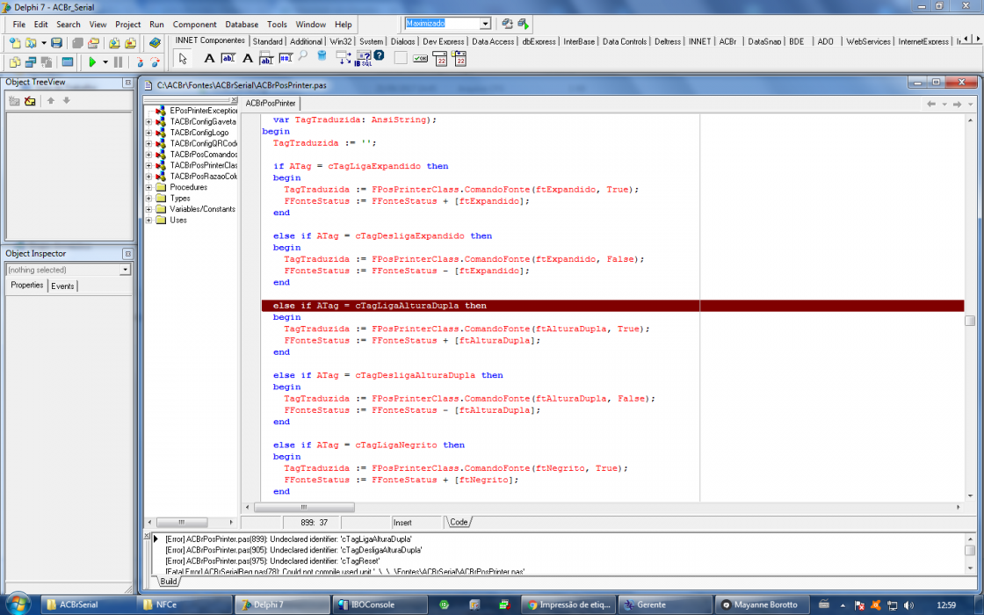Screen dimensions: 984x615
Task: Select the ## masked edit component
Action: (x=286, y=58)
